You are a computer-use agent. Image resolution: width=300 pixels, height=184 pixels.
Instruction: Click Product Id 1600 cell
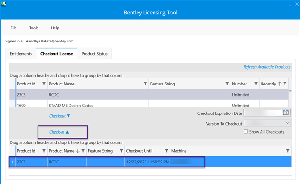click(x=21, y=105)
